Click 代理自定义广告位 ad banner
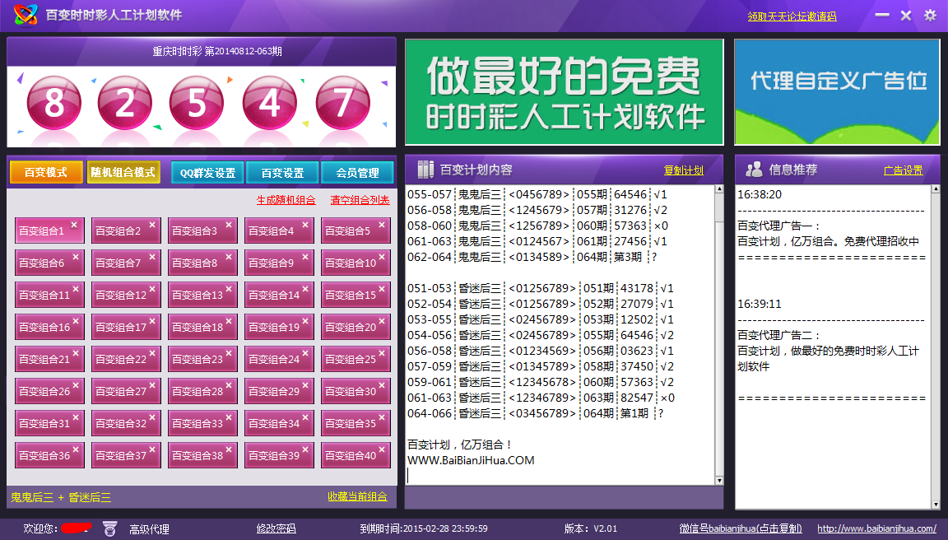This screenshot has width=948, height=540. (838, 92)
